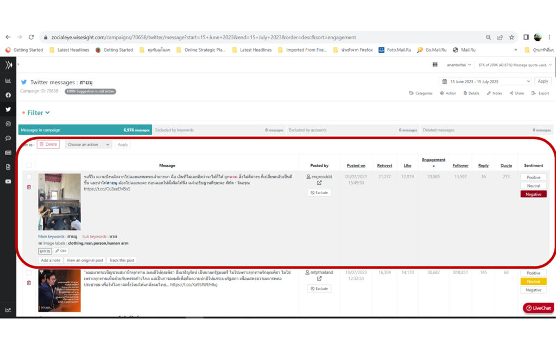Open the analytics trend icon at the sidebar bottom

pos(8,310)
